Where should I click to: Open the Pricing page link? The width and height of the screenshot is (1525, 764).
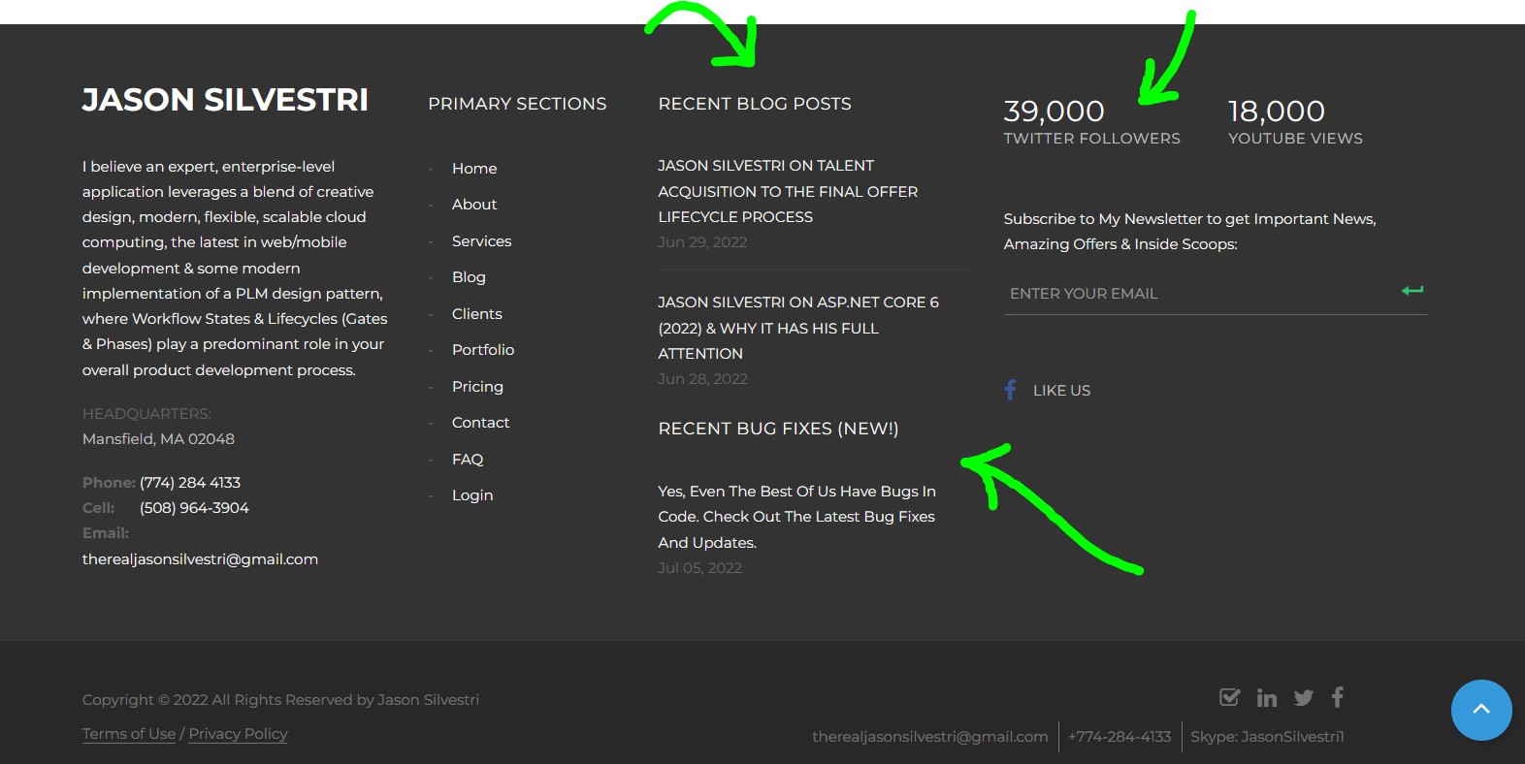point(477,387)
